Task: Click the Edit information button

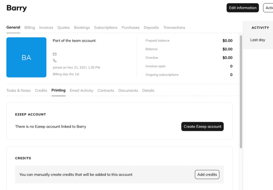Action: tap(242, 8)
